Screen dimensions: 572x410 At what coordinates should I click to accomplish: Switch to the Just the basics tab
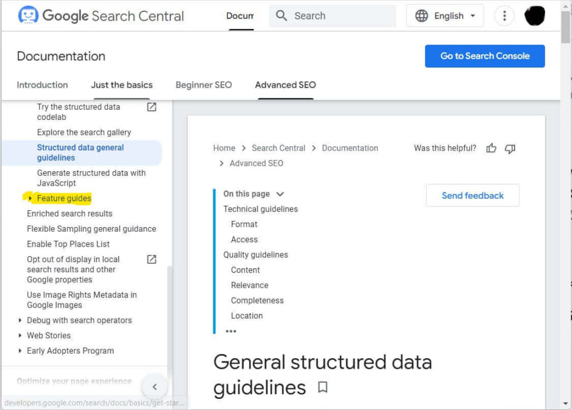122,85
